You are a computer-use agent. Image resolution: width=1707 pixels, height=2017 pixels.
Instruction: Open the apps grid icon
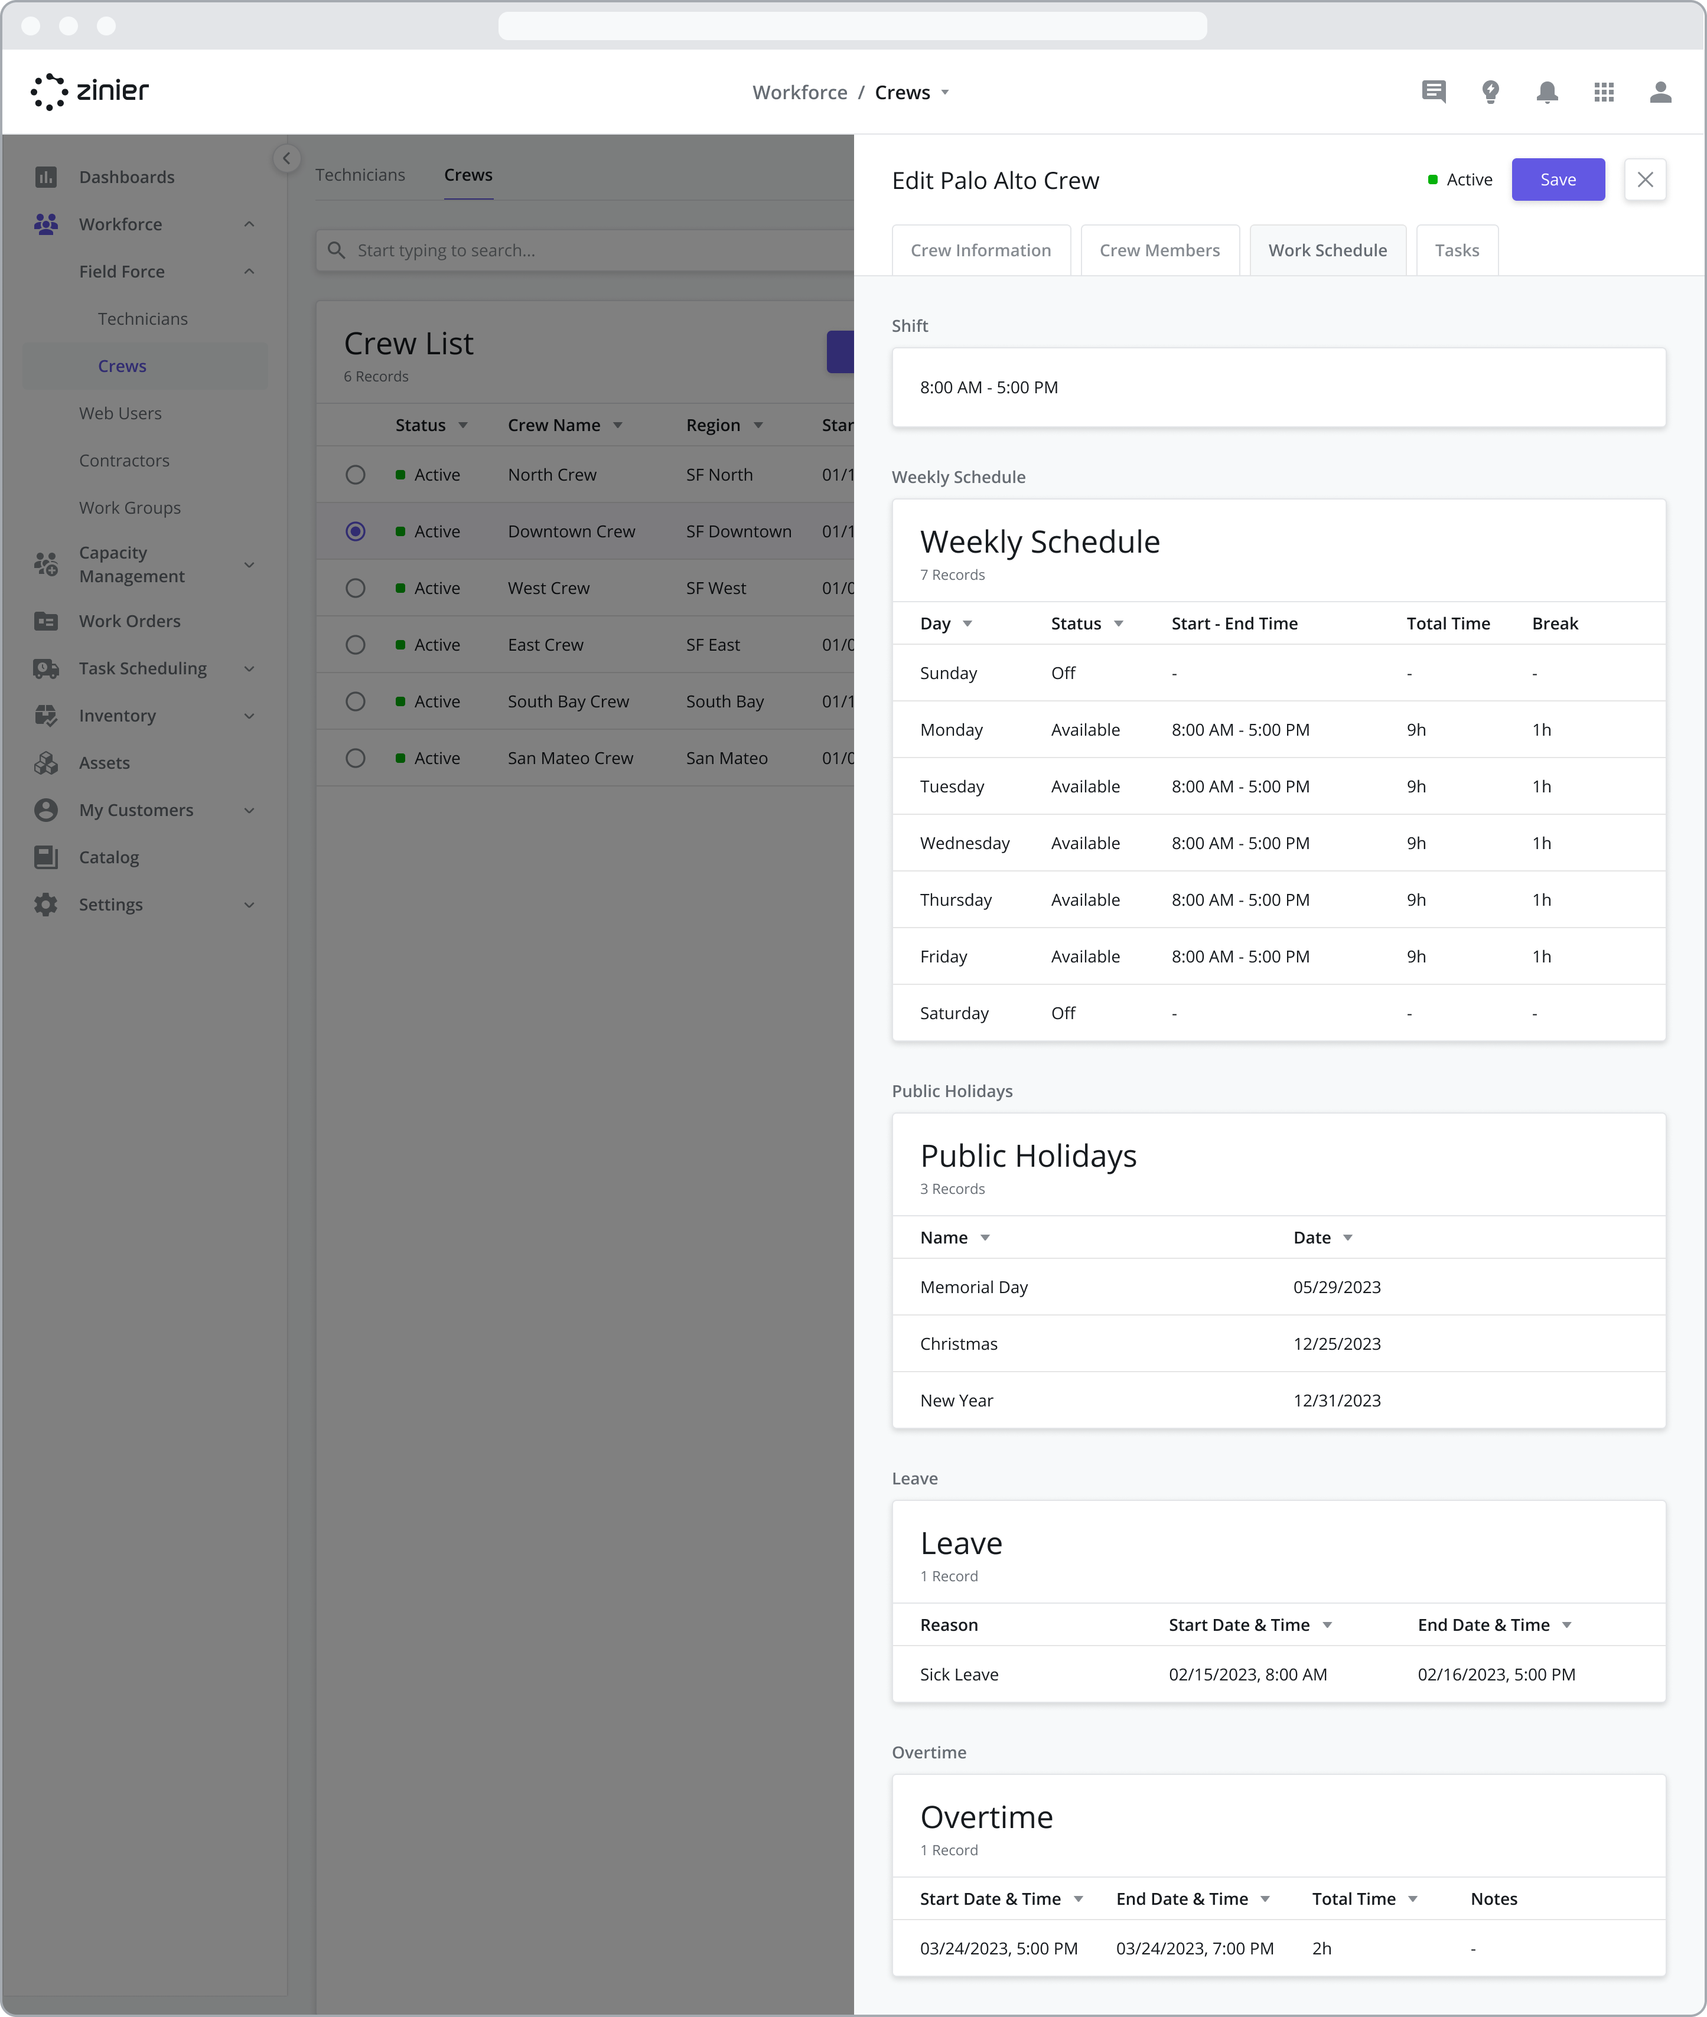tap(1604, 92)
